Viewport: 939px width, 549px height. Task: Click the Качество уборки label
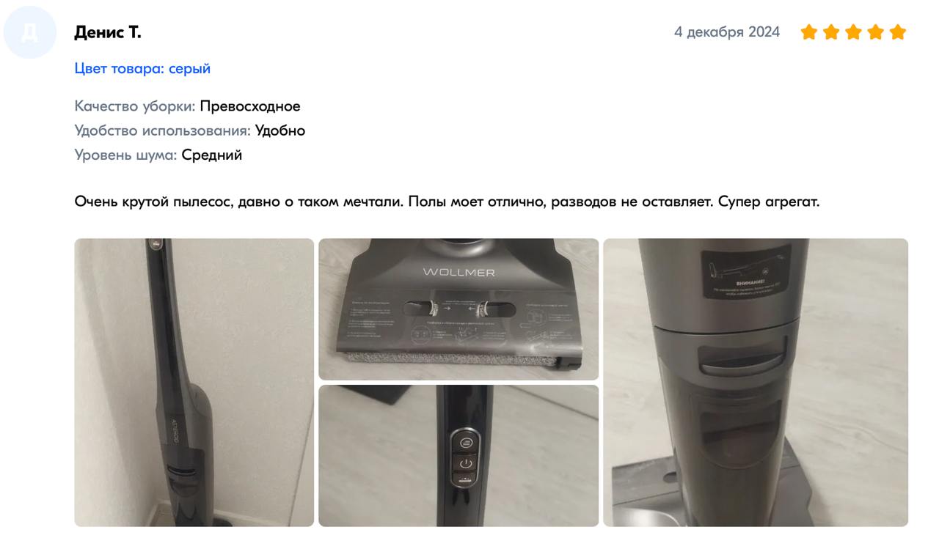(x=135, y=106)
